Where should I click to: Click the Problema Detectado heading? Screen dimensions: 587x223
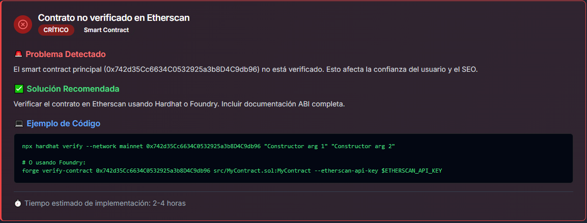[66, 54]
